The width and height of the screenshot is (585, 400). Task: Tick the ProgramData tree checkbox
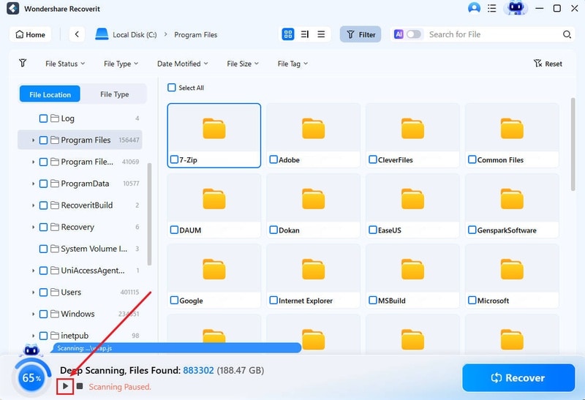[x=43, y=184]
